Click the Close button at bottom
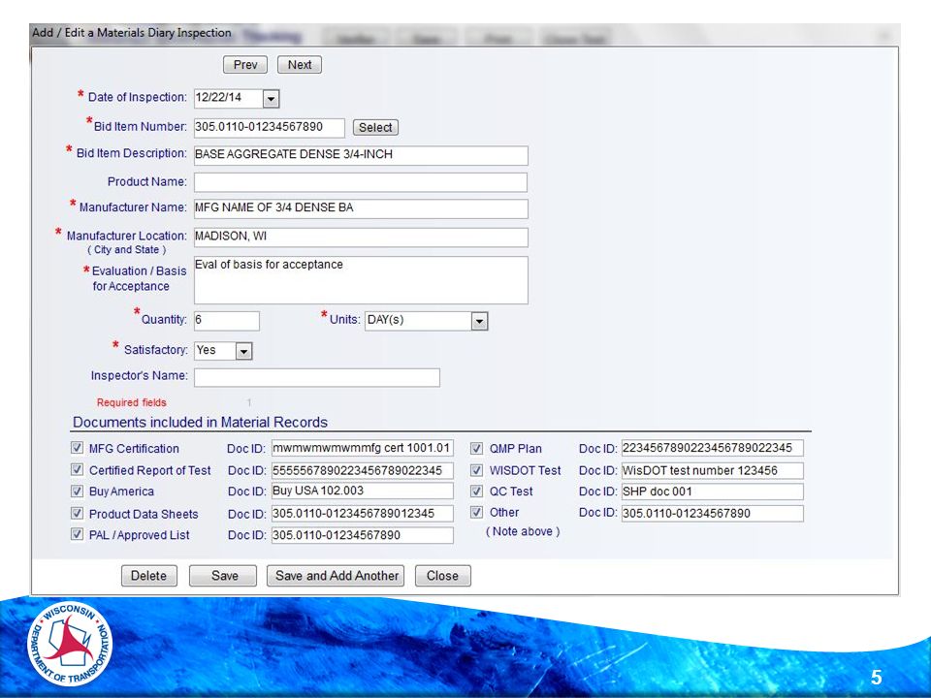This screenshot has height=698, width=931. (x=443, y=576)
